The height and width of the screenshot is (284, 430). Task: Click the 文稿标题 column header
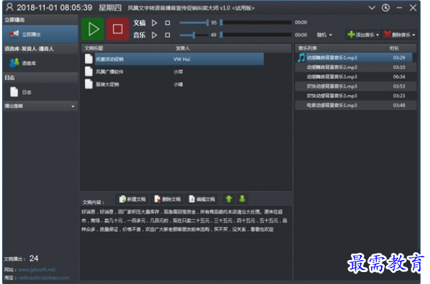(94, 48)
